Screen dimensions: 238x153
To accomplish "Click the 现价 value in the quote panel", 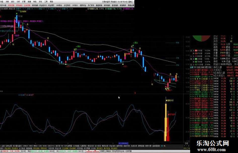I will (x=223, y=44).
